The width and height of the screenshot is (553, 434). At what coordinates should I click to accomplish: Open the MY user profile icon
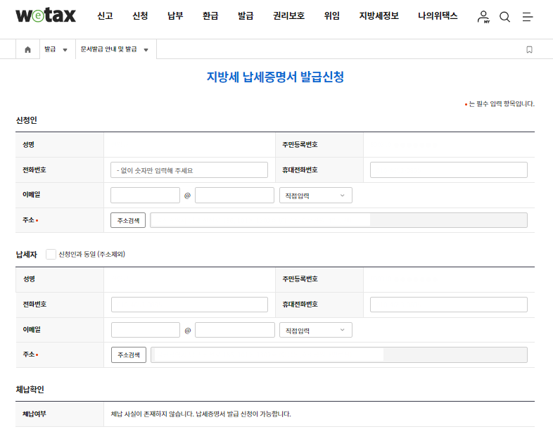pos(483,17)
